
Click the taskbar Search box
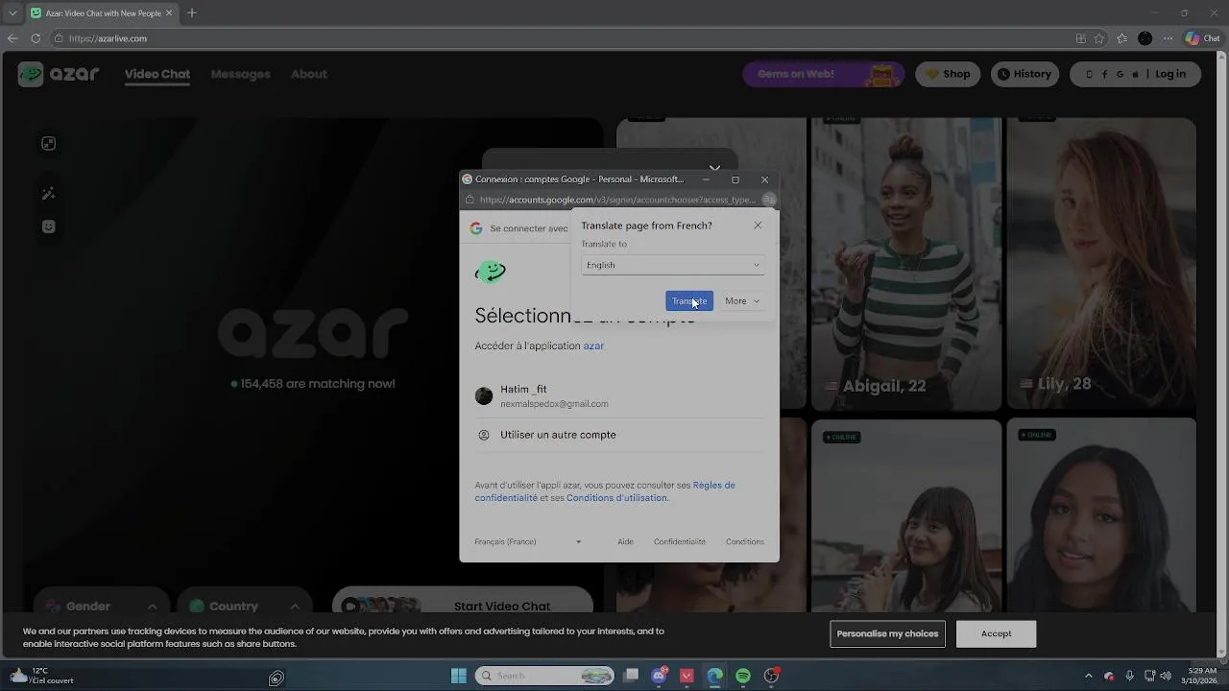544,676
